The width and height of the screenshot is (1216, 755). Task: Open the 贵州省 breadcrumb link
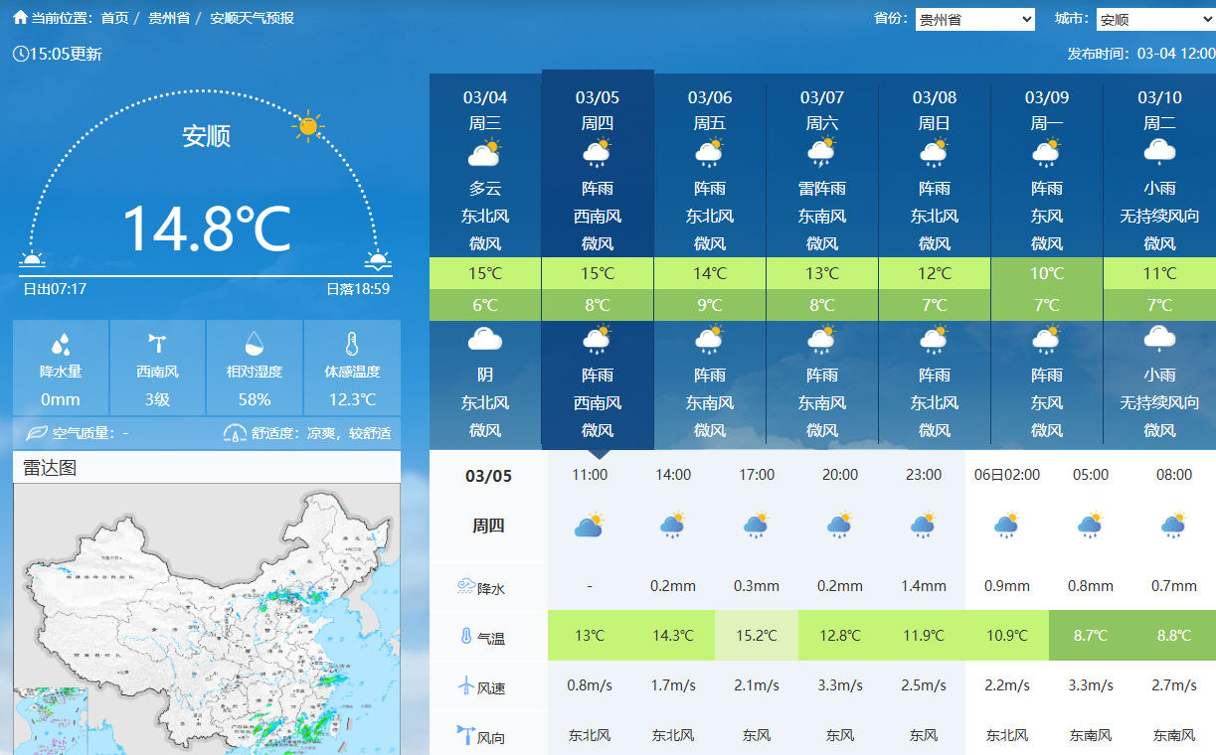click(x=169, y=18)
